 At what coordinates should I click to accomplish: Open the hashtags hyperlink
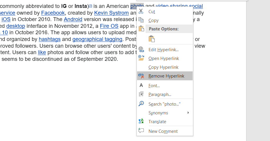coord(49,39)
